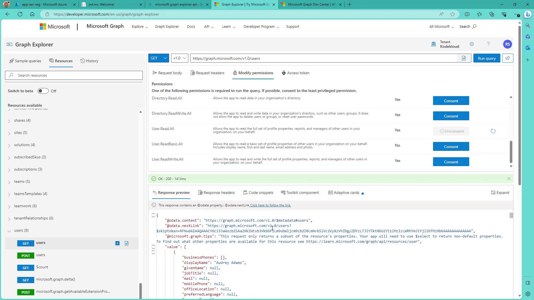The image size is (534, 300).
Task: Click the browser back arrow
Action: pyautogui.click(x=8, y=14)
